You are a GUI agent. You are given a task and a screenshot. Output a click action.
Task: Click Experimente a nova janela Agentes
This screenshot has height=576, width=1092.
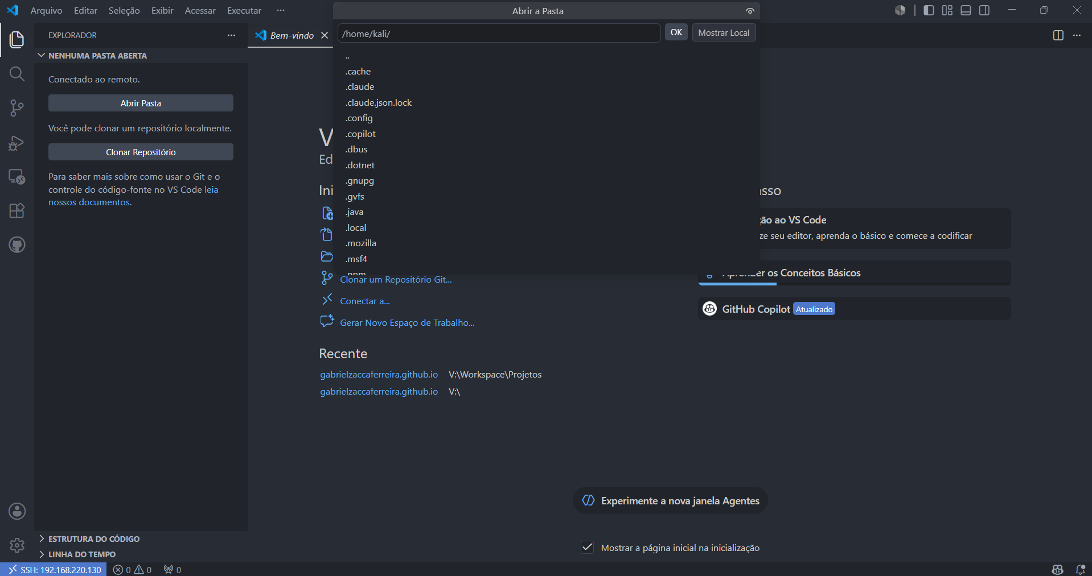[x=670, y=500]
